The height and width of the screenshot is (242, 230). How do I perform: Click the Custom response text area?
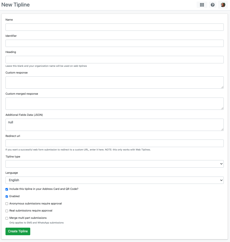(x=114, y=82)
